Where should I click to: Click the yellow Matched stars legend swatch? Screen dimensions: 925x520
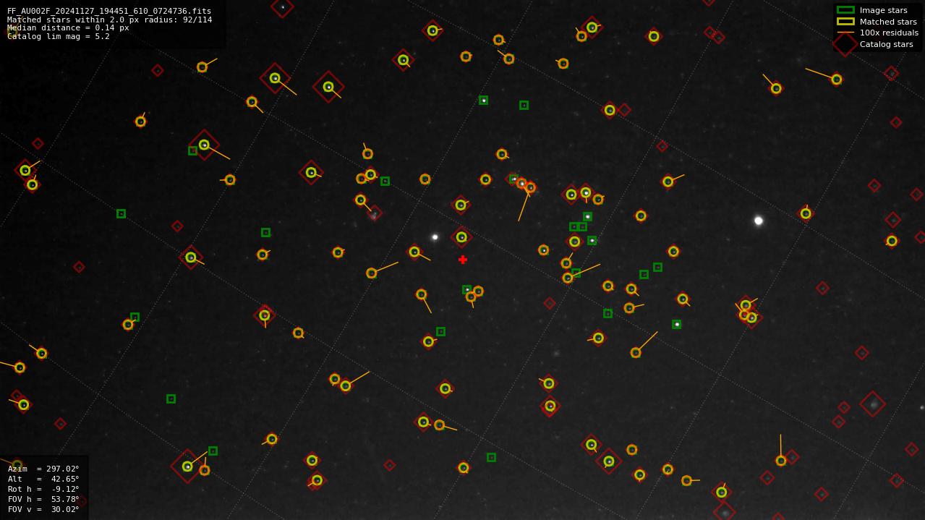(x=845, y=21)
